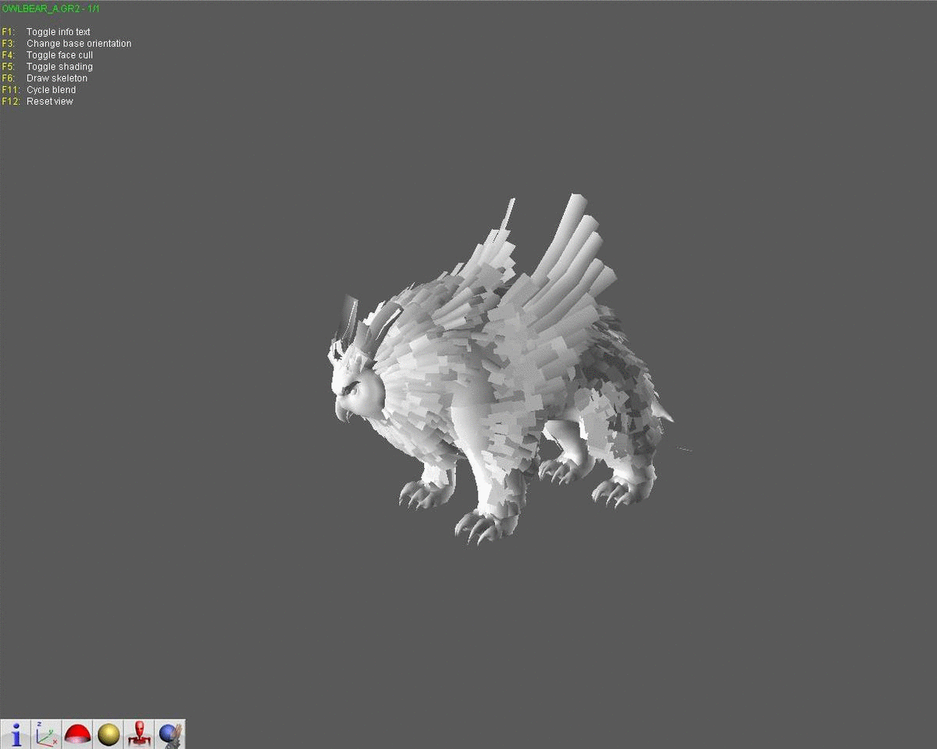Click the "Toggle info text" help line
Viewport: 937px width, 749px height.
click(x=46, y=32)
